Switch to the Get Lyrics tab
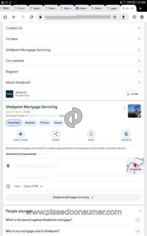This screenshot has height=236, width=147. [66, 8]
